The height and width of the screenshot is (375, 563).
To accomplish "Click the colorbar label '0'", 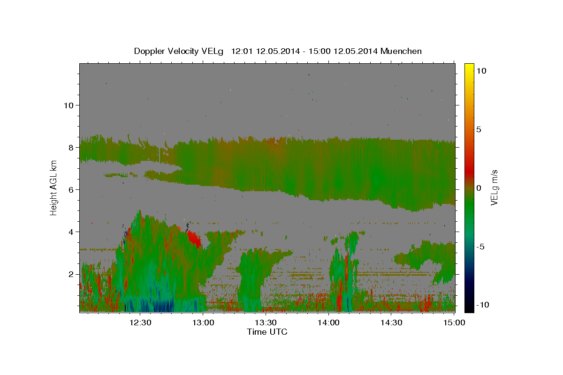I will 479,188.
